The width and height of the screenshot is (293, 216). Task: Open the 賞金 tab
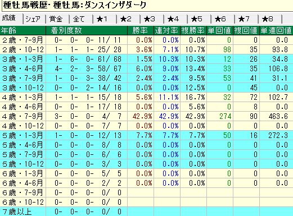click(58, 19)
